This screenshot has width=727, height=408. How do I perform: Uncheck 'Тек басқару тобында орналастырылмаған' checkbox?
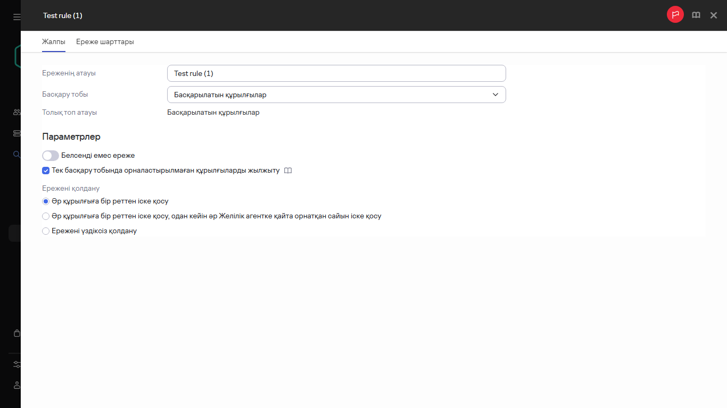coord(46,171)
